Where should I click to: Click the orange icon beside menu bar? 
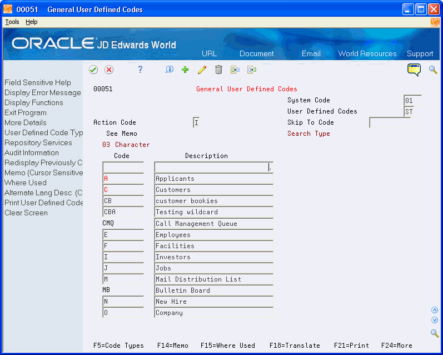[x=435, y=22]
